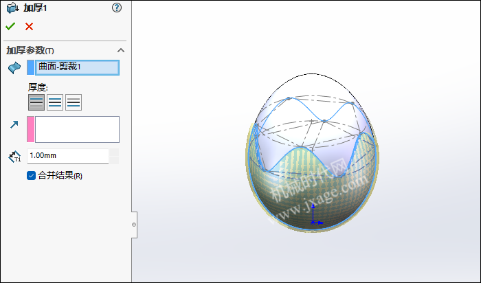Image resolution: width=481 pixels, height=283 pixels.
Task: Click the 厚度: label
Action: coord(38,87)
